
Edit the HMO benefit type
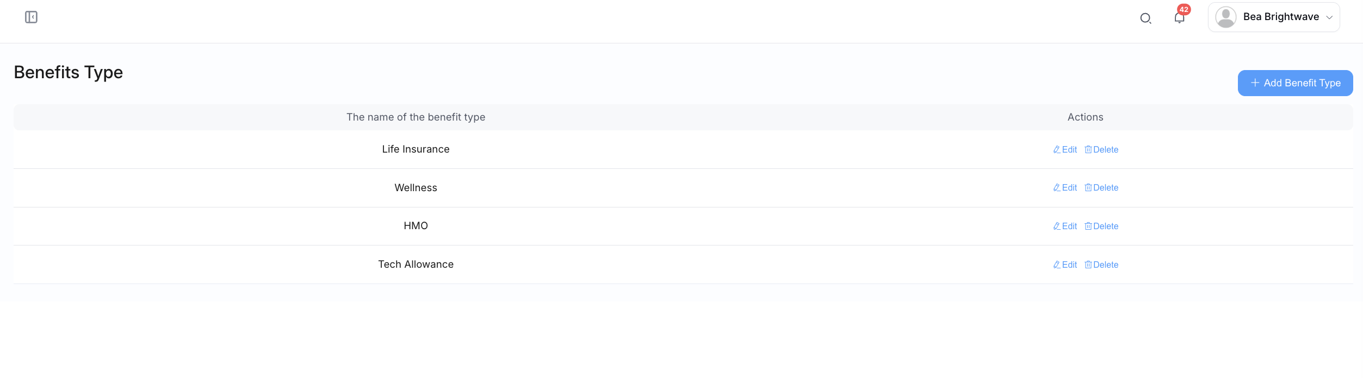[x=1065, y=226]
